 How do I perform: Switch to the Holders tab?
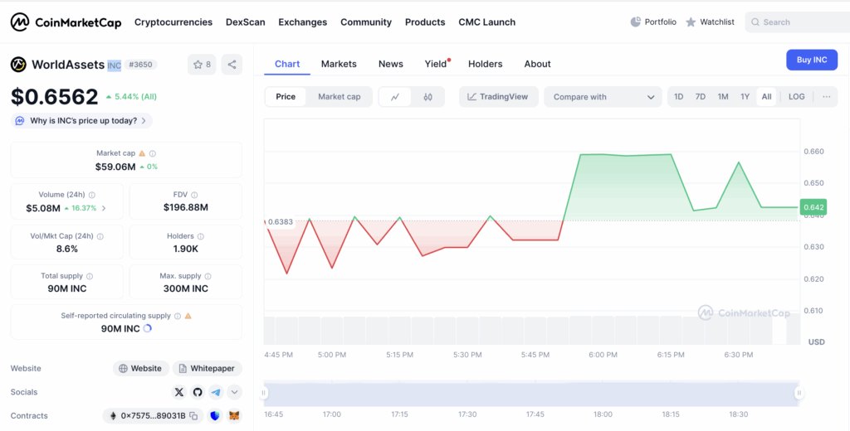coord(485,64)
